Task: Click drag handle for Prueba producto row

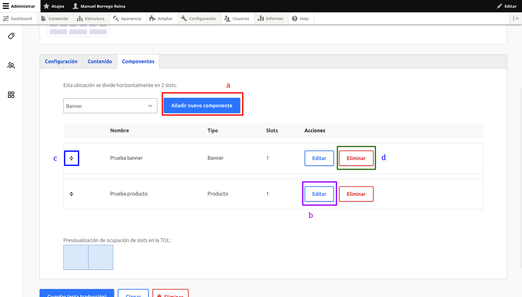Action: pos(71,194)
